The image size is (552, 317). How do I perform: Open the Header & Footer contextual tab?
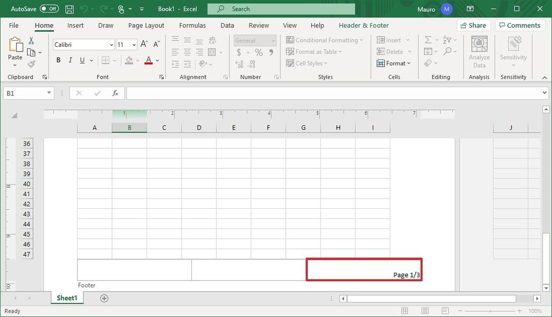tap(363, 25)
